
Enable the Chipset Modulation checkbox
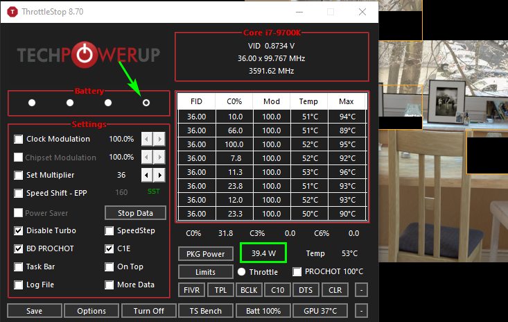pyautogui.click(x=19, y=158)
